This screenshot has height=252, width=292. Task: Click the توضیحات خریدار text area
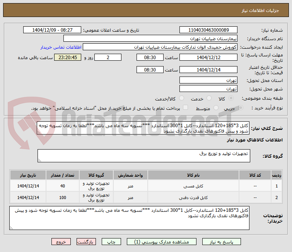[x=129, y=218]
